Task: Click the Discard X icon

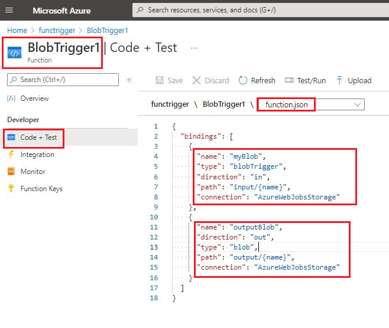Action: (196, 80)
